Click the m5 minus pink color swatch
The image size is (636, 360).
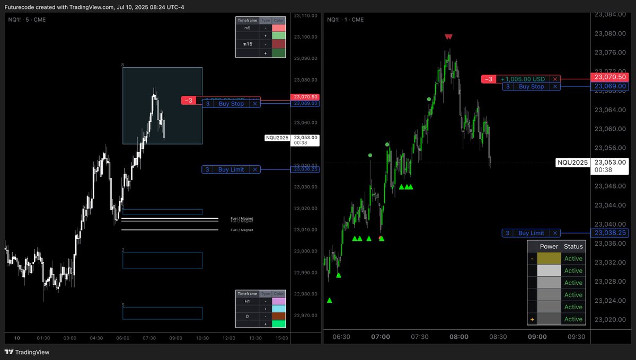point(279,28)
